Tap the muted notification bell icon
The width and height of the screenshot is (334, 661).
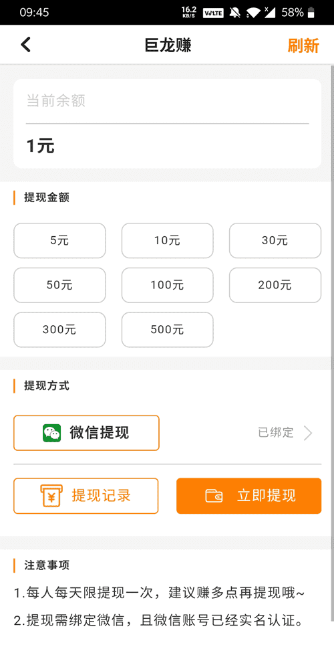tap(234, 13)
